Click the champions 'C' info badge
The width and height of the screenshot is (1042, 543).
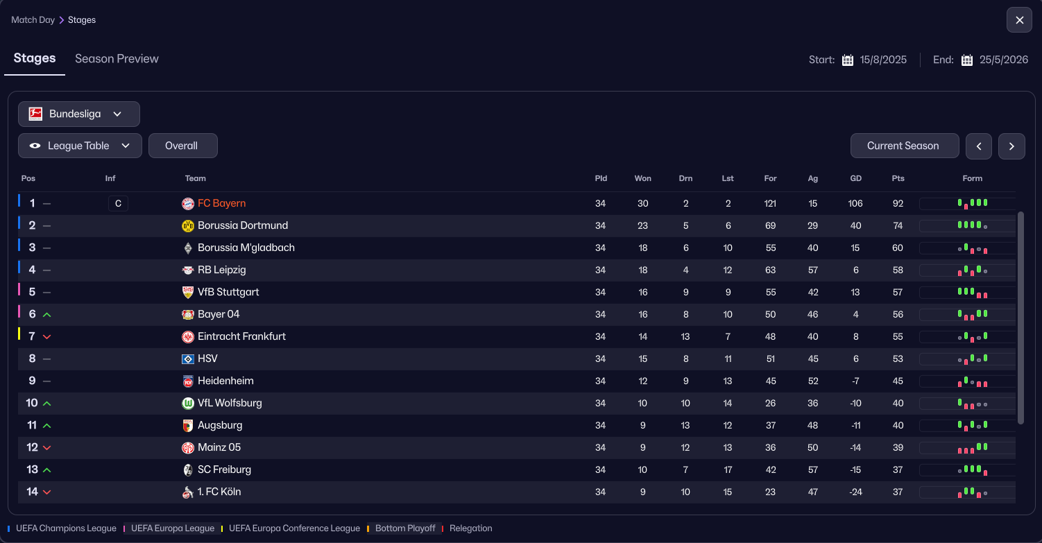(118, 203)
